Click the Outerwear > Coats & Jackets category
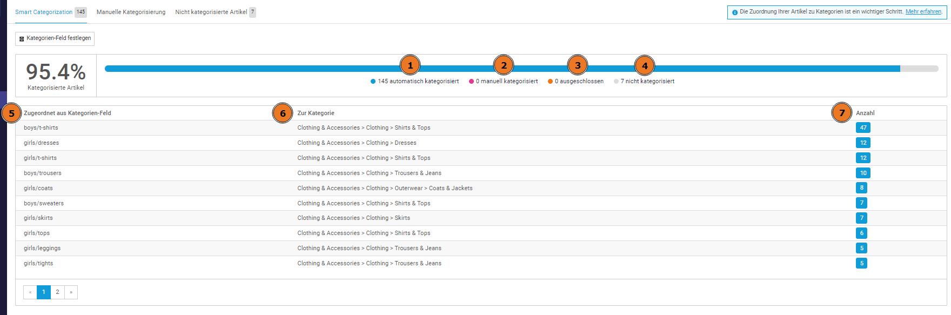This screenshot has height=315, width=951. (x=385, y=188)
